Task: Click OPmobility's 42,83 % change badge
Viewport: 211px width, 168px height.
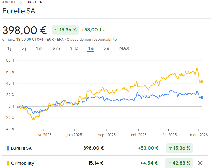Action: [179, 163]
